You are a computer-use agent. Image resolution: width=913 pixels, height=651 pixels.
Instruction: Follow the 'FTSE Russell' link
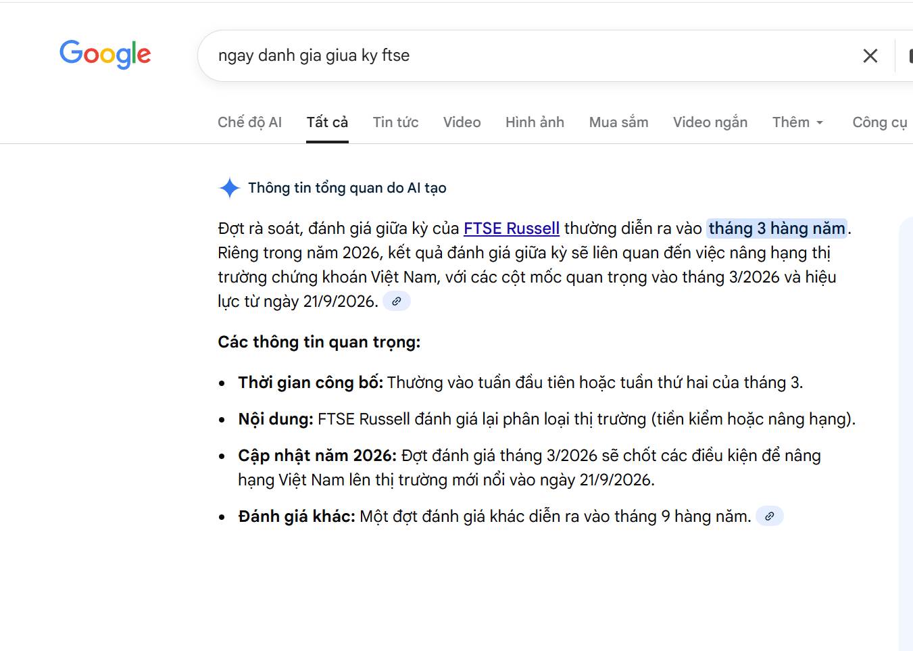click(x=512, y=228)
